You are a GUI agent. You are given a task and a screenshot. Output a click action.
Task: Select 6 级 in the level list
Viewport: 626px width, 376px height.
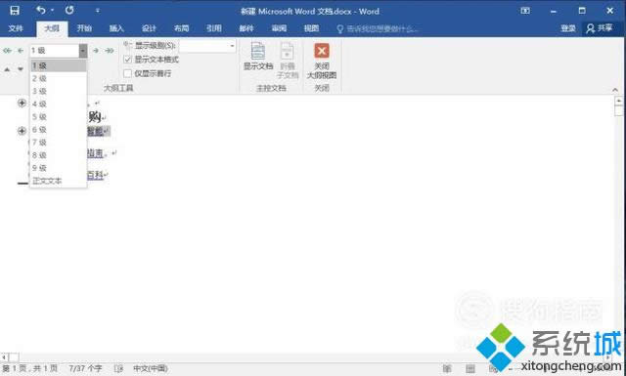pos(59,130)
